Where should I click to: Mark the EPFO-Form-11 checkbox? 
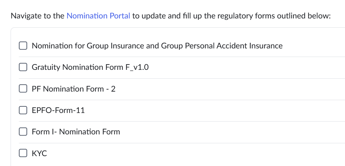coord(23,110)
